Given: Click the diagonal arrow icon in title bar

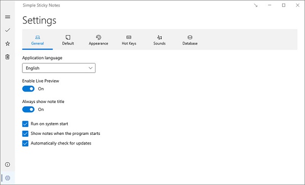Looking at the screenshot, I should pos(256,6).
